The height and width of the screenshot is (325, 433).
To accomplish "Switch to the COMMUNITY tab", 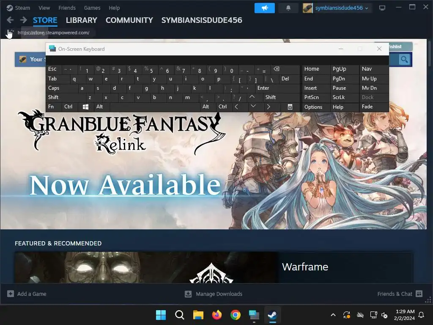I will click(x=129, y=20).
